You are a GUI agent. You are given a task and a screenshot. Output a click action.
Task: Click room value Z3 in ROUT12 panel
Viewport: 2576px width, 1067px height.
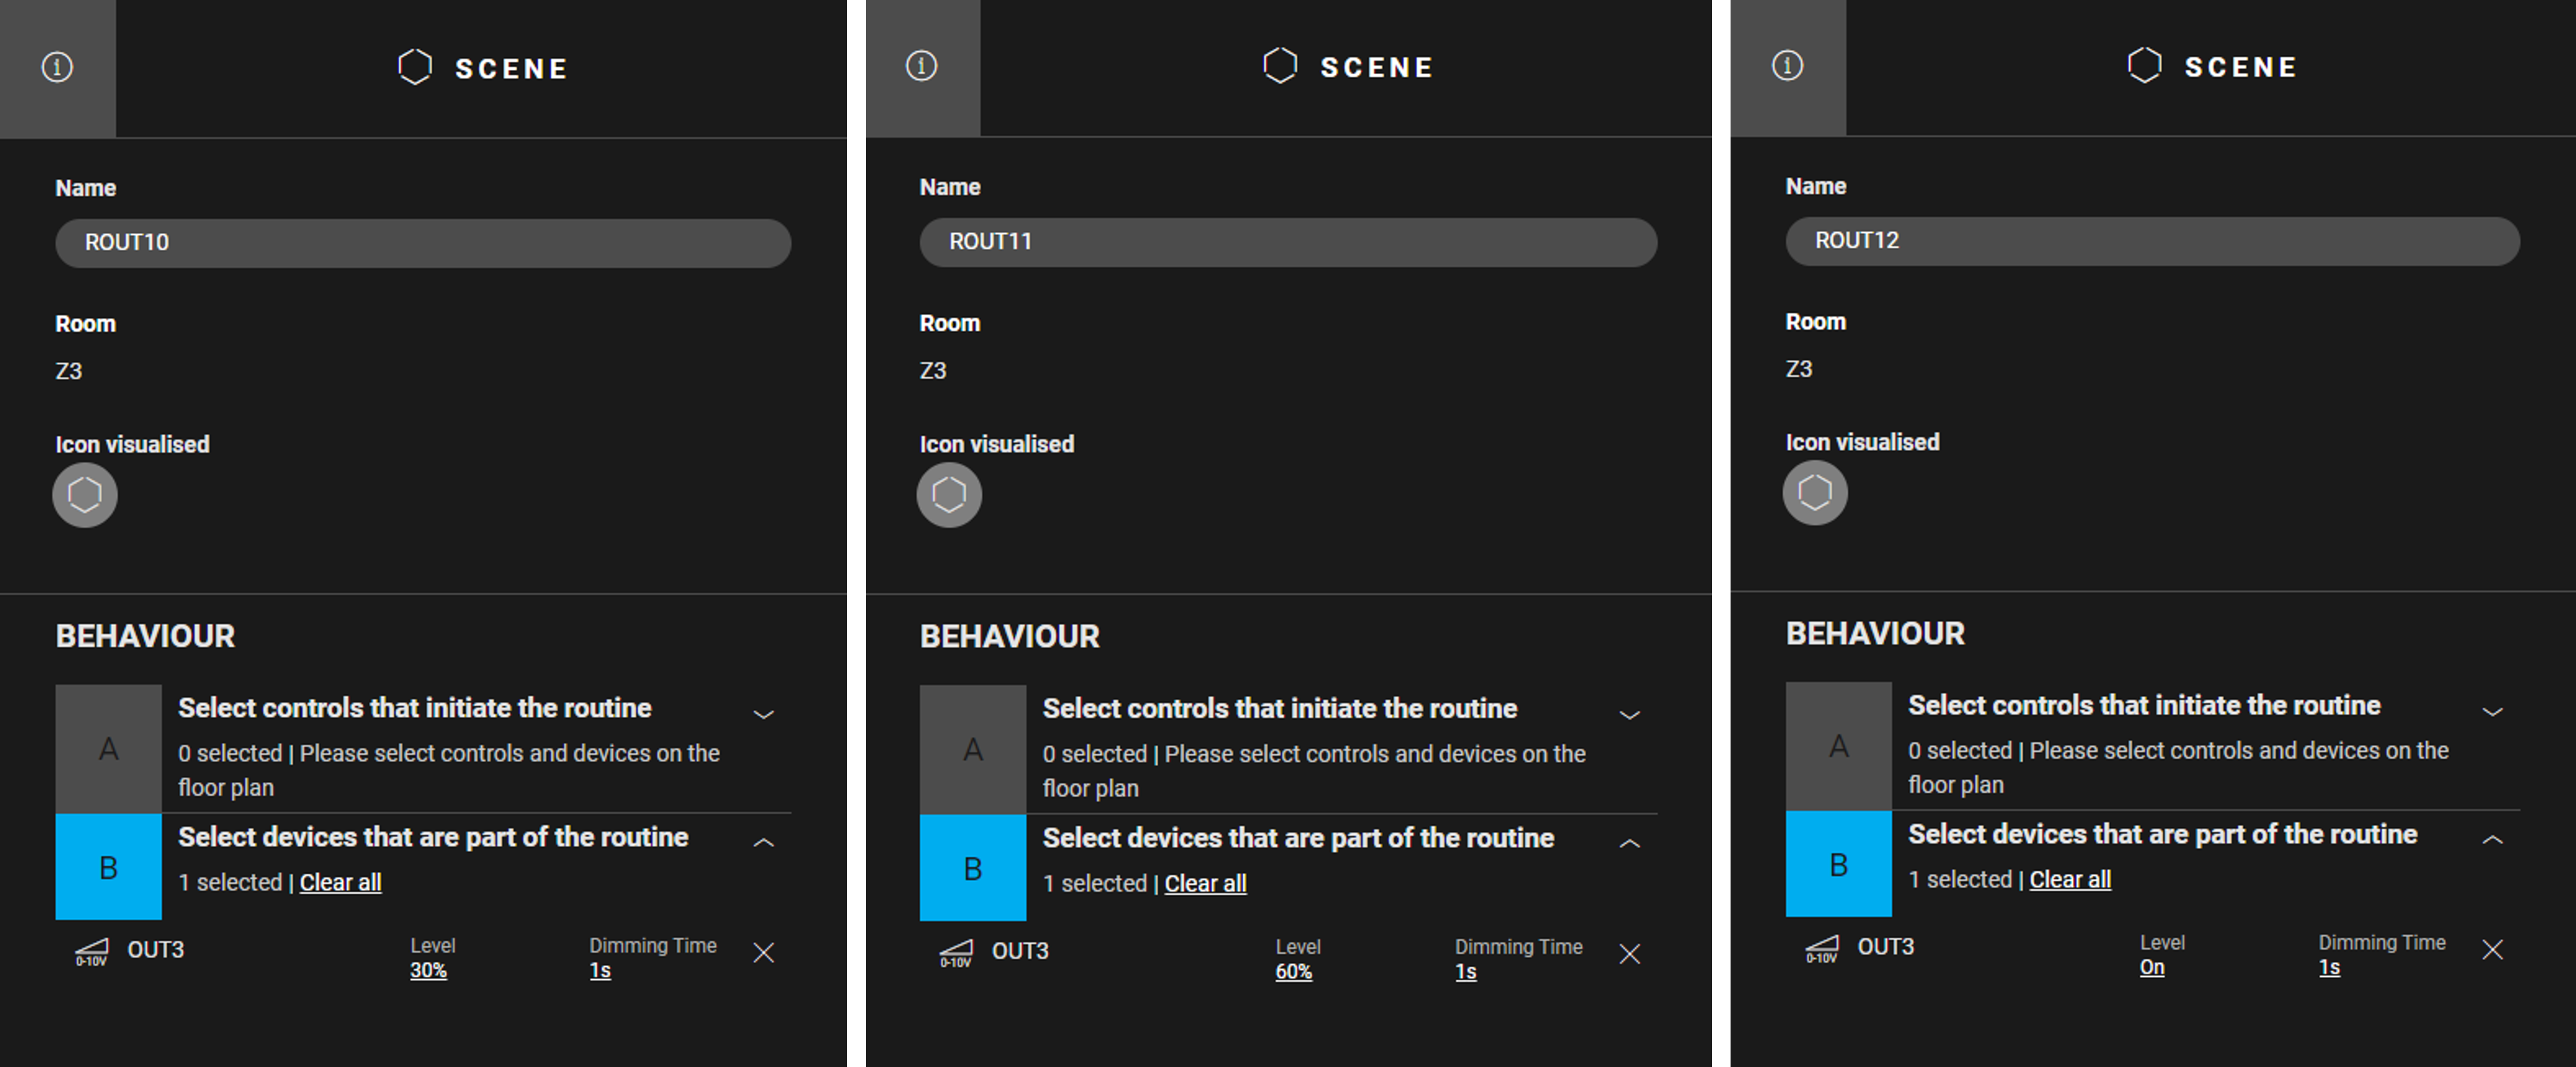pos(1799,369)
